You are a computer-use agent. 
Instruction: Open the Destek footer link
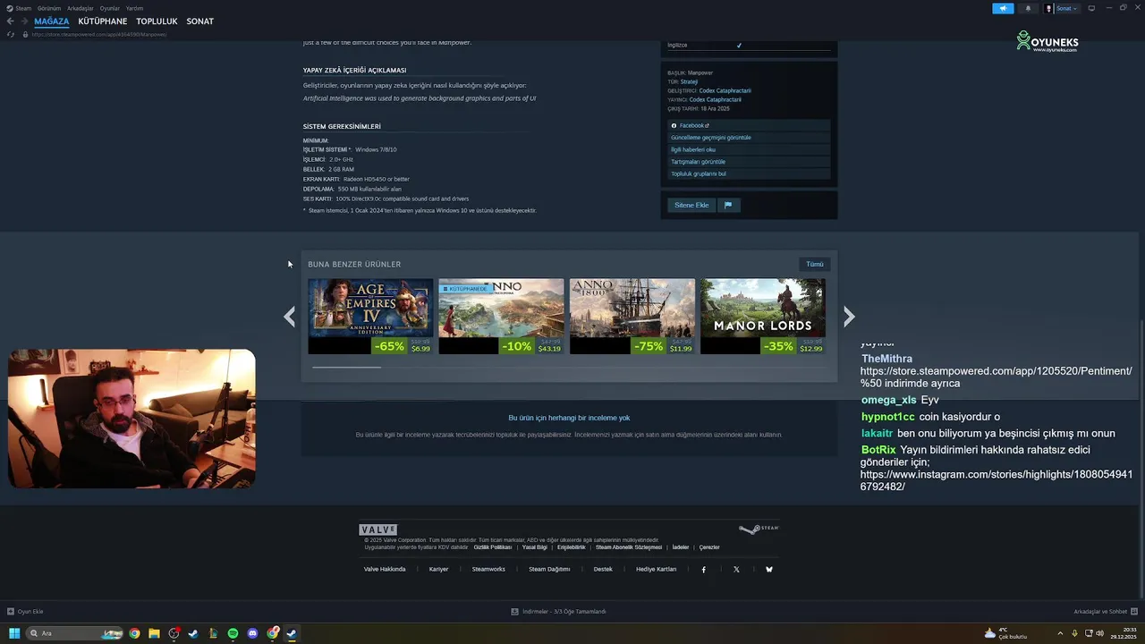603,569
